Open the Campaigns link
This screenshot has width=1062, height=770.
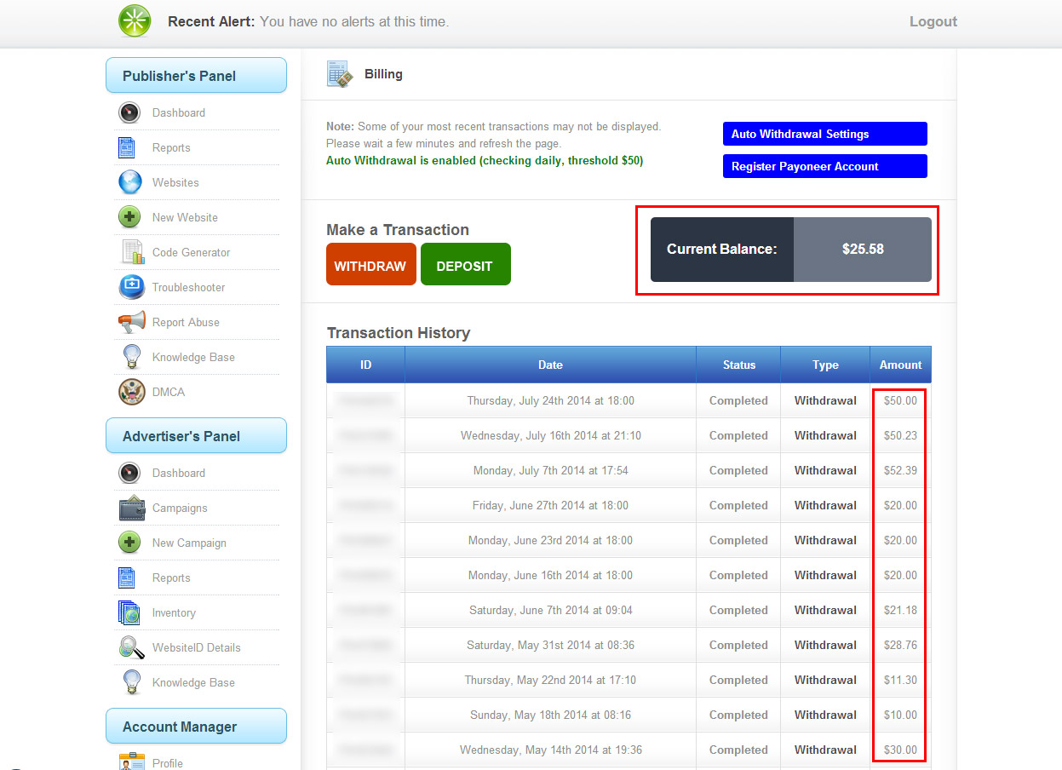[180, 508]
